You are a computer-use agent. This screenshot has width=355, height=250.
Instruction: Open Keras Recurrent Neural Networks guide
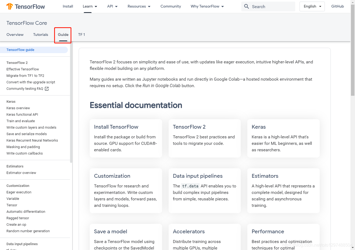tap(32, 141)
